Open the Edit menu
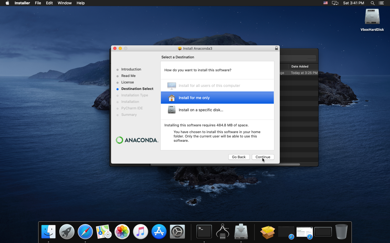The width and height of the screenshot is (390, 243). [x=49, y=3]
